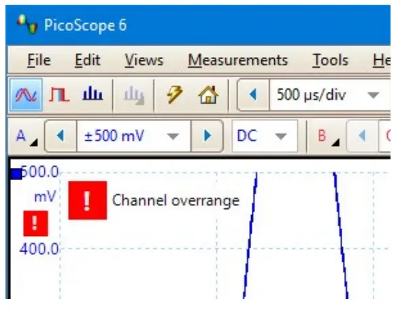Click the Auto Setup lightning icon

click(x=175, y=95)
